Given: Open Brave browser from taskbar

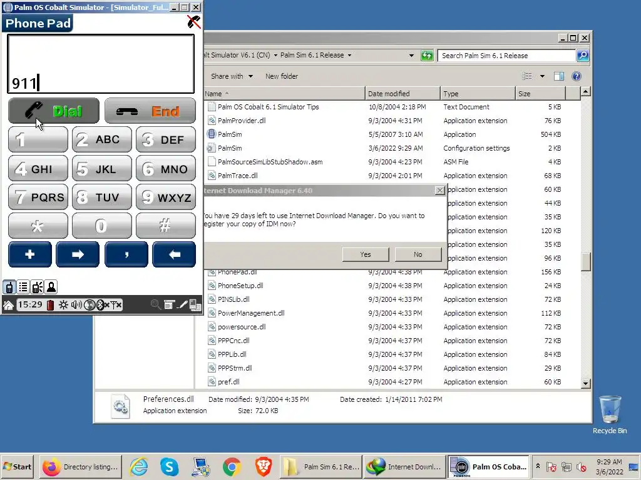Looking at the screenshot, I should pos(264,466).
